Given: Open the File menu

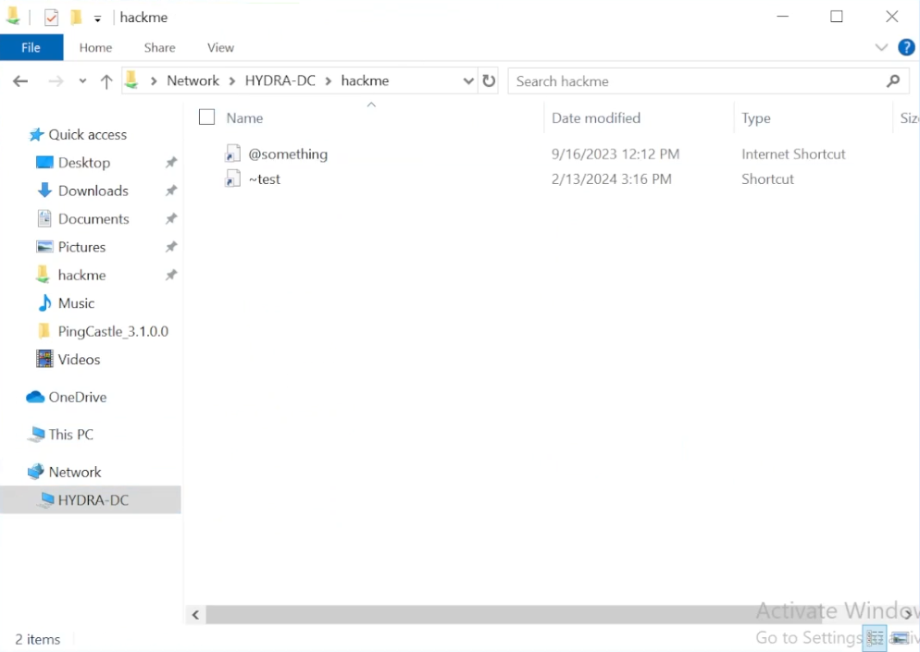Looking at the screenshot, I should pos(31,47).
